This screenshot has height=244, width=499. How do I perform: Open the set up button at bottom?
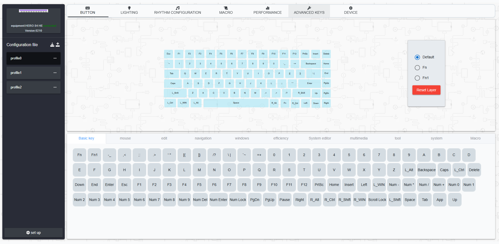34,233
